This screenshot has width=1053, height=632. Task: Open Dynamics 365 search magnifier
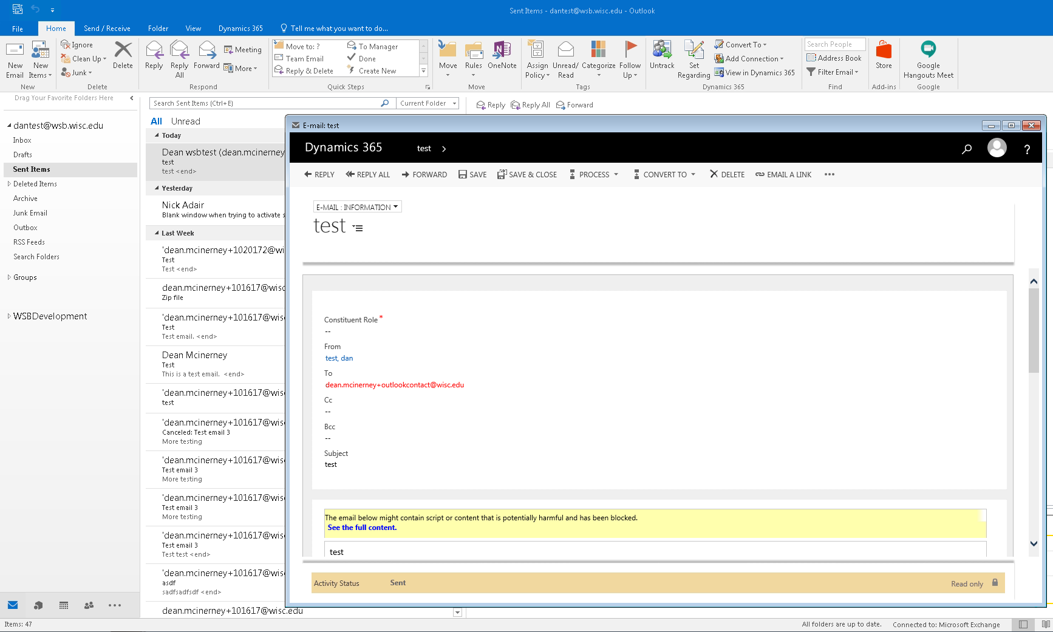point(966,149)
